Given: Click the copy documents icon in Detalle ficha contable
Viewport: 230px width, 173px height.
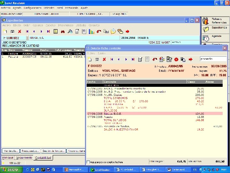Looking at the screenshot, I should pyautogui.click(x=183, y=60).
